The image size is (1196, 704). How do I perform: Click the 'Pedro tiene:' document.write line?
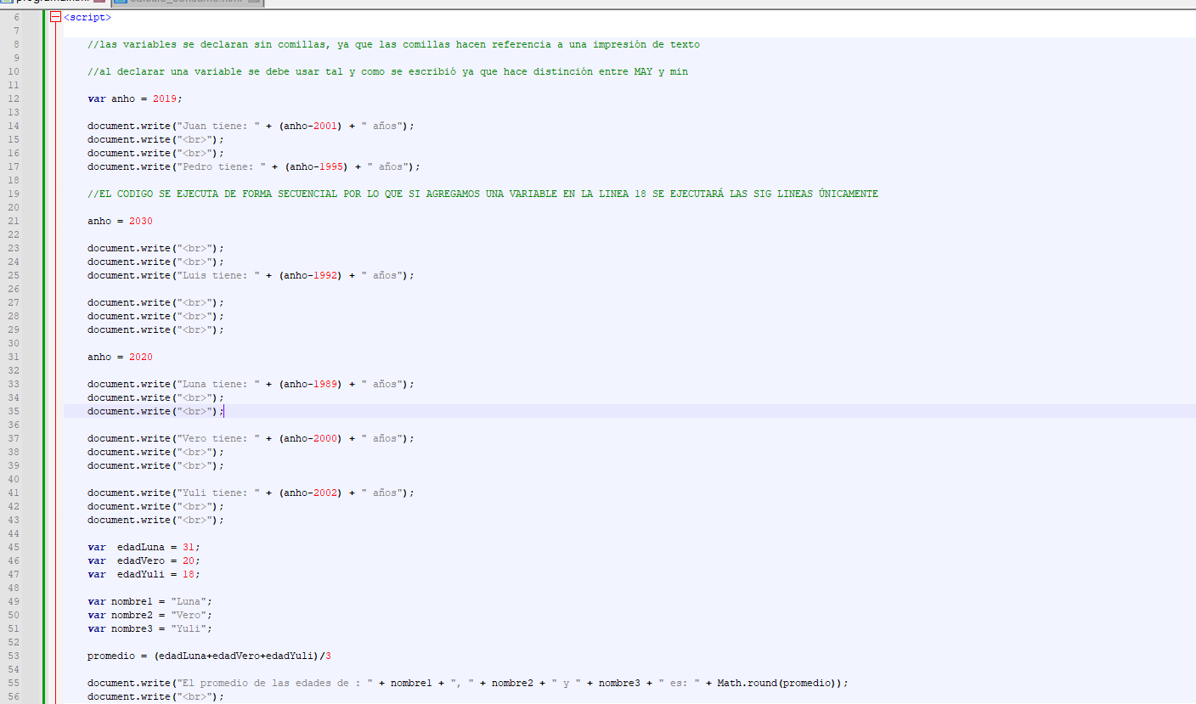(254, 166)
